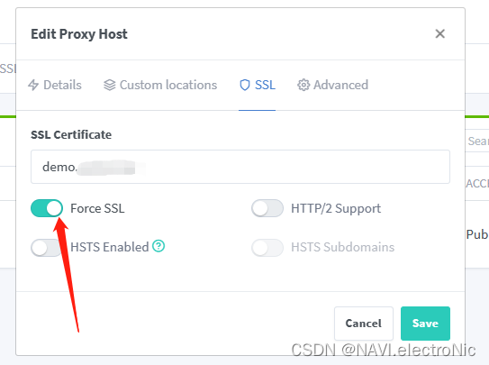Open the HSTS help question mark icon
This screenshot has height=365, width=489.
pos(158,246)
